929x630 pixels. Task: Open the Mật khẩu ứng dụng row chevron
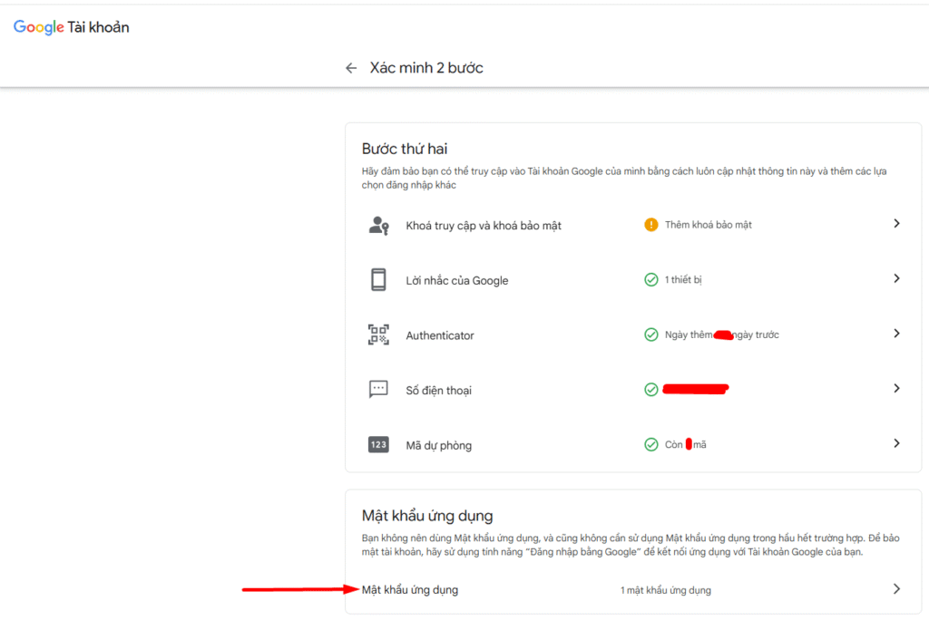[x=896, y=589]
